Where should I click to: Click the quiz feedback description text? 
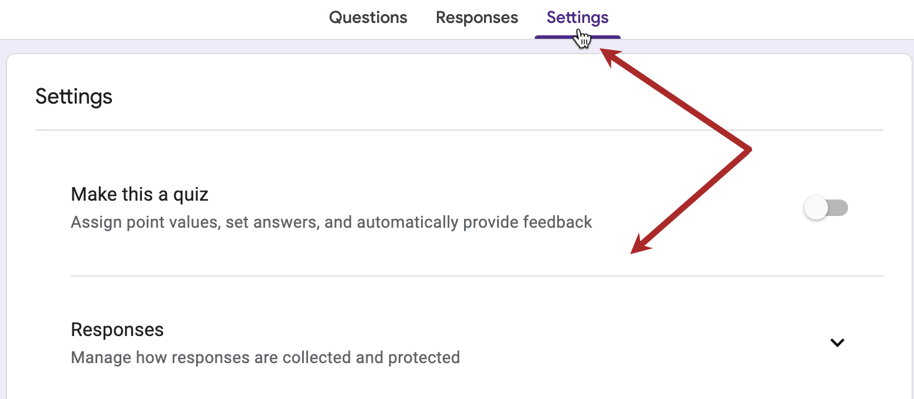coord(331,222)
